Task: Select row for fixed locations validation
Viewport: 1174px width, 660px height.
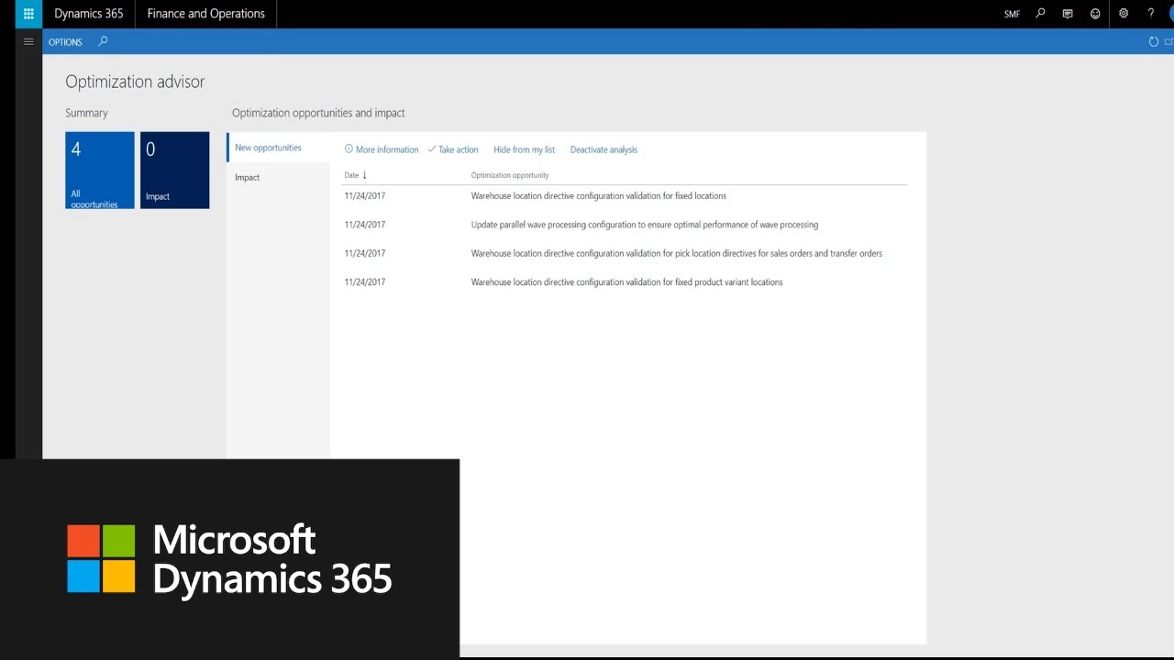Action: point(625,196)
